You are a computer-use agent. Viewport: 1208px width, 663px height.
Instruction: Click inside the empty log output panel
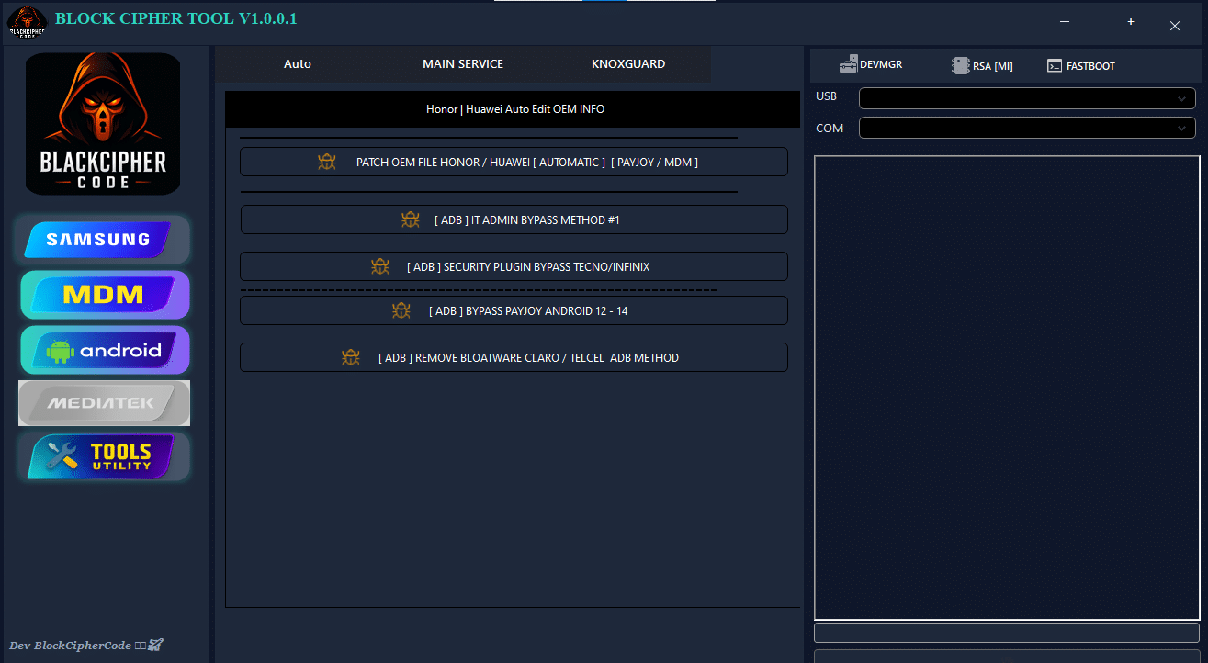point(1006,388)
